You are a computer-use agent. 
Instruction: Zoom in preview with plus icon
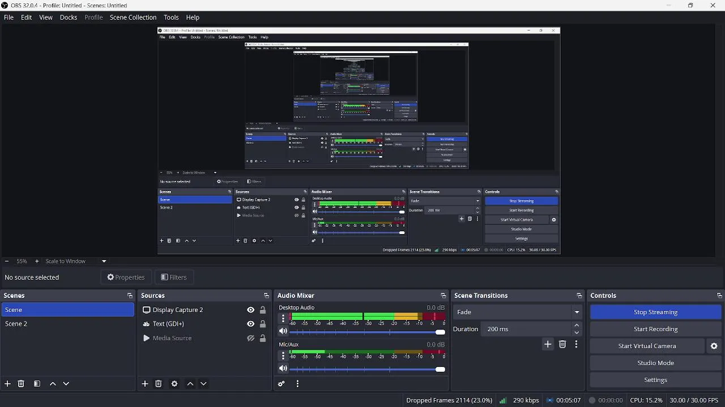(37, 261)
